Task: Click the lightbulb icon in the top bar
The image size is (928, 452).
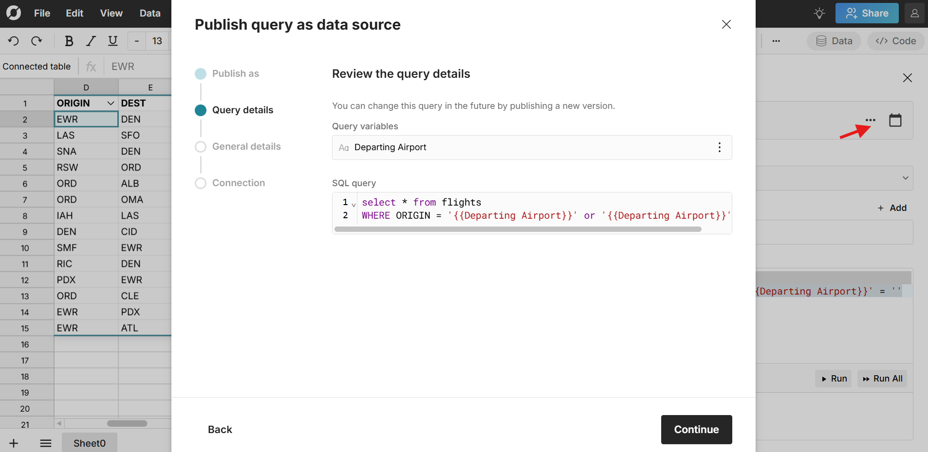Action: click(x=819, y=13)
